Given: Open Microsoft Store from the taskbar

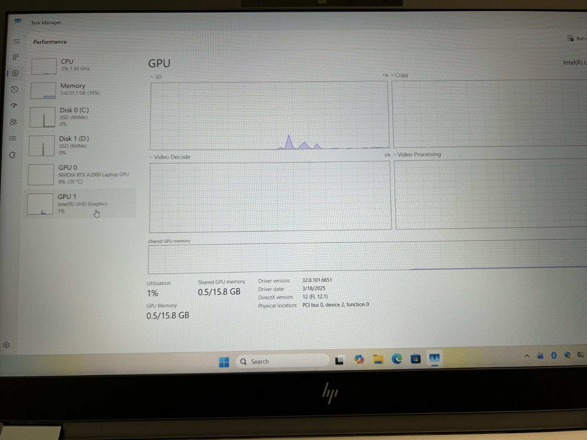Looking at the screenshot, I should 415,358.
